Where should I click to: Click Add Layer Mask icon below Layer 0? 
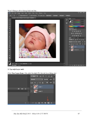(x=39, y=103)
